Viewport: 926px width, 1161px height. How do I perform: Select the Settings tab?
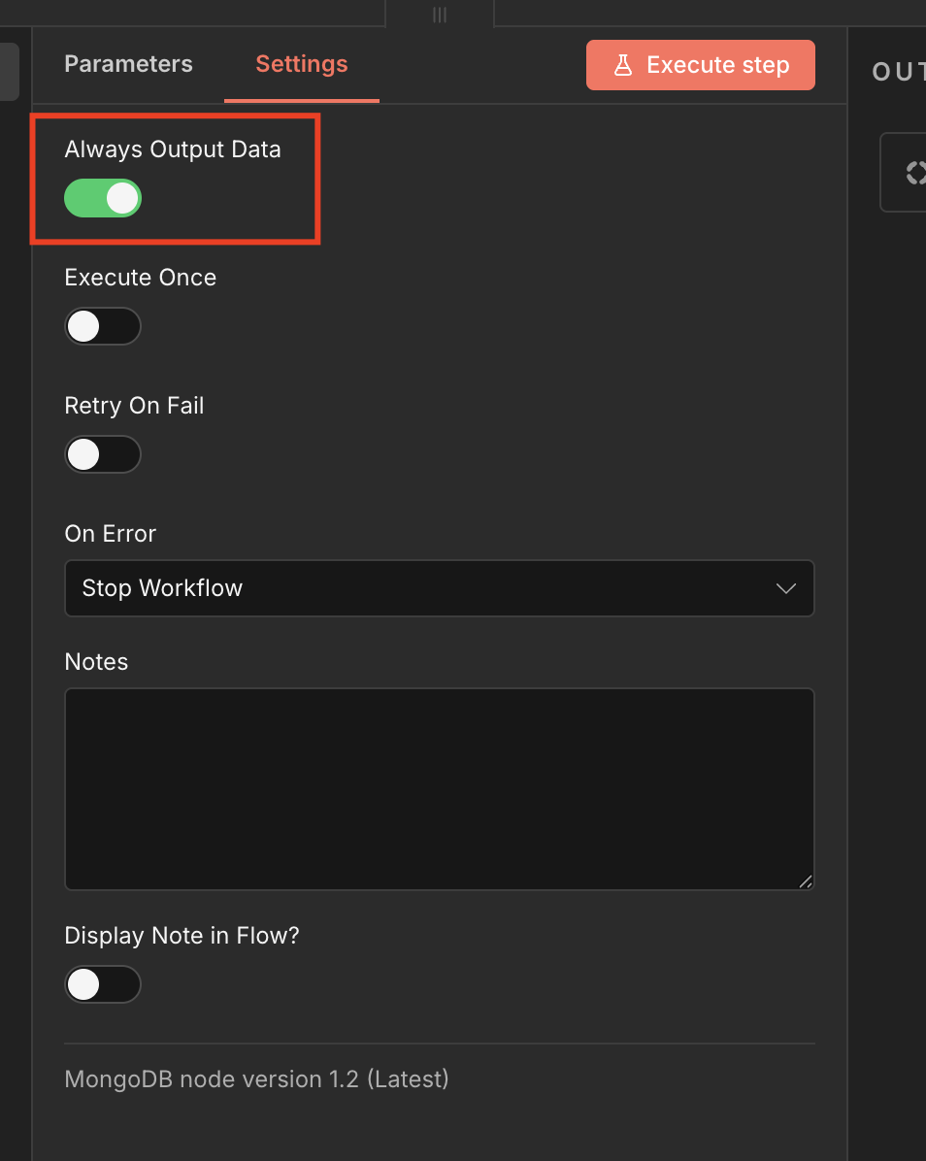click(301, 64)
